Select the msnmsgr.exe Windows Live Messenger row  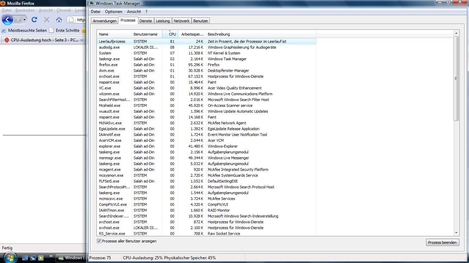click(x=206, y=158)
